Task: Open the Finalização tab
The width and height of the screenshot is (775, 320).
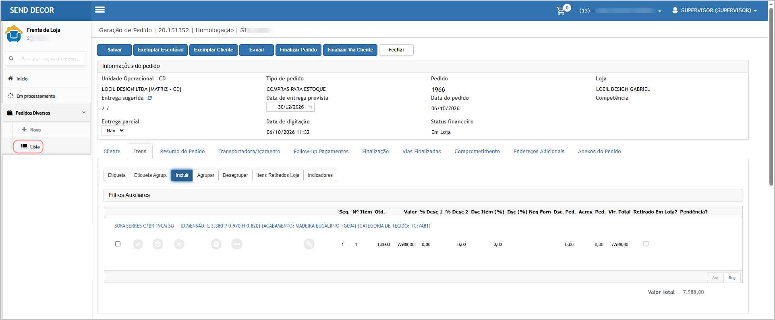Action: pos(375,152)
